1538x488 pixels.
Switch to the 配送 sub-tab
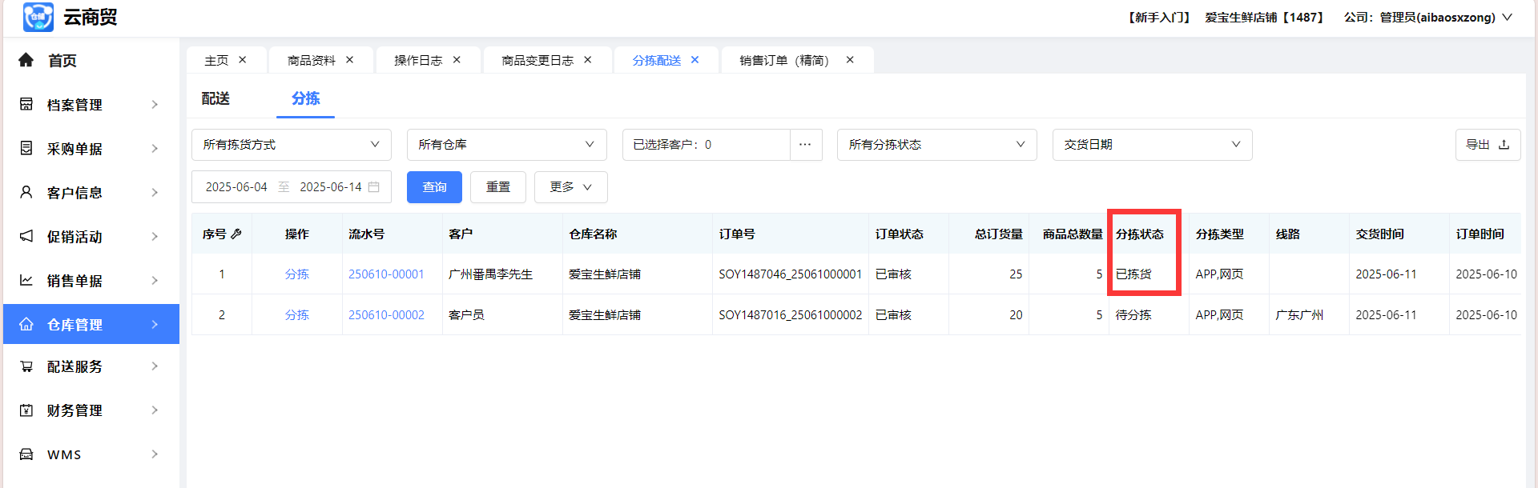pyautogui.click(x=215, y=98)
